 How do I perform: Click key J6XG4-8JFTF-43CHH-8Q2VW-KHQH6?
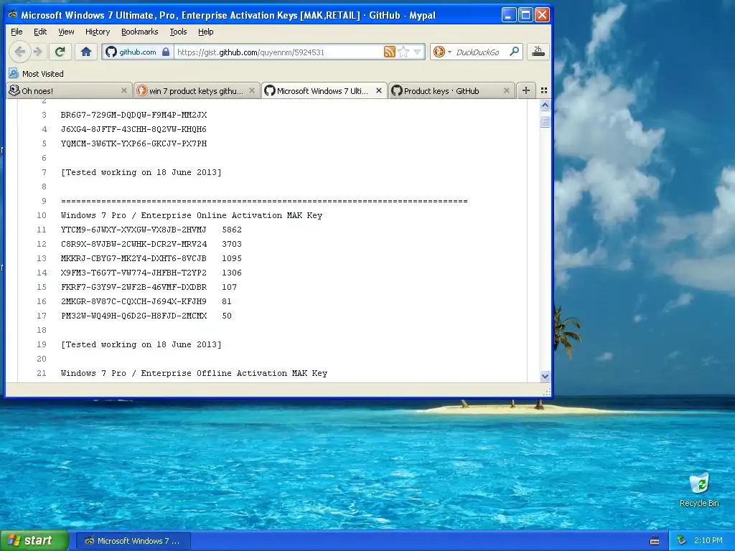pos(134,129)
